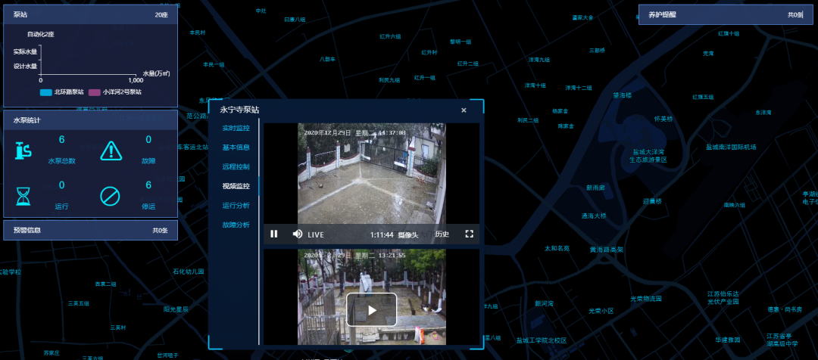This screenshot has width=818, height=360.
Task: Click the pump total count icon
Action: coord(24,151)
